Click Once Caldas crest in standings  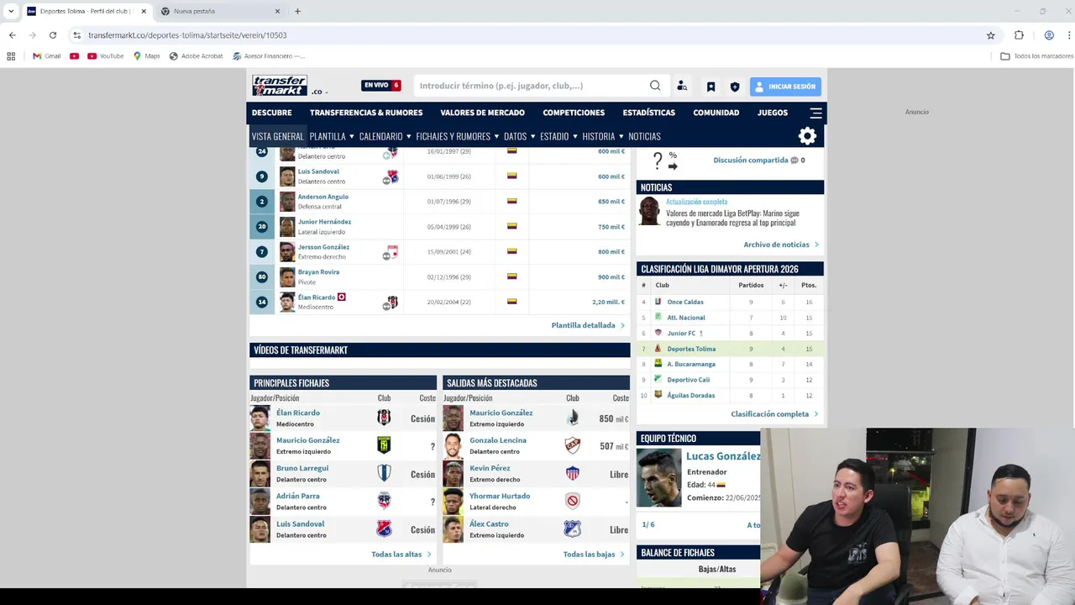point(658,302)
